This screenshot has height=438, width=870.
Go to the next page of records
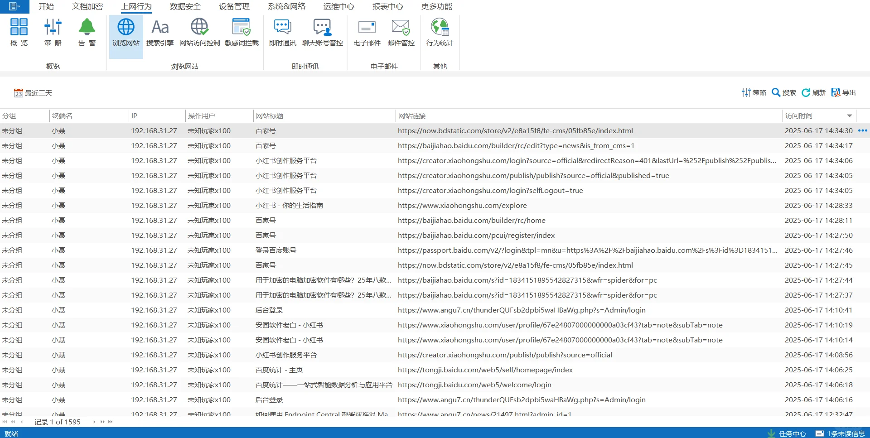94,422
